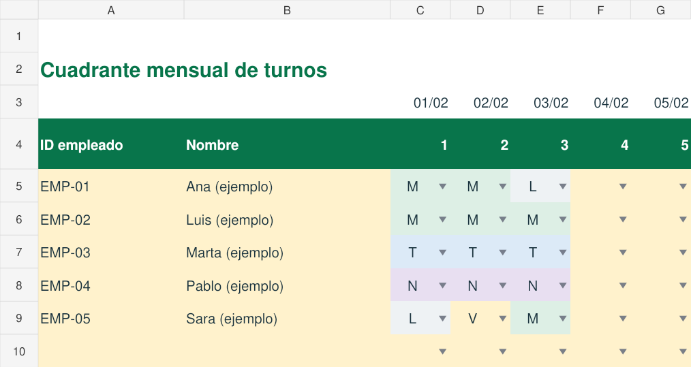Viewport: 691px width, 367px height.
Task: Open dropdown arrow in Pablo's 01/02 cell
Action: tap(442, 285)
